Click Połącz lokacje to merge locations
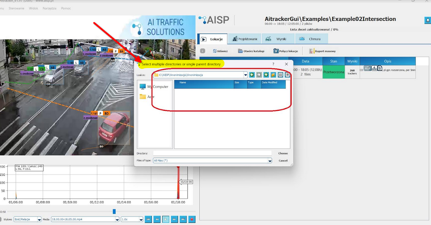Screen dimensions: 431x225 [286, 51]
